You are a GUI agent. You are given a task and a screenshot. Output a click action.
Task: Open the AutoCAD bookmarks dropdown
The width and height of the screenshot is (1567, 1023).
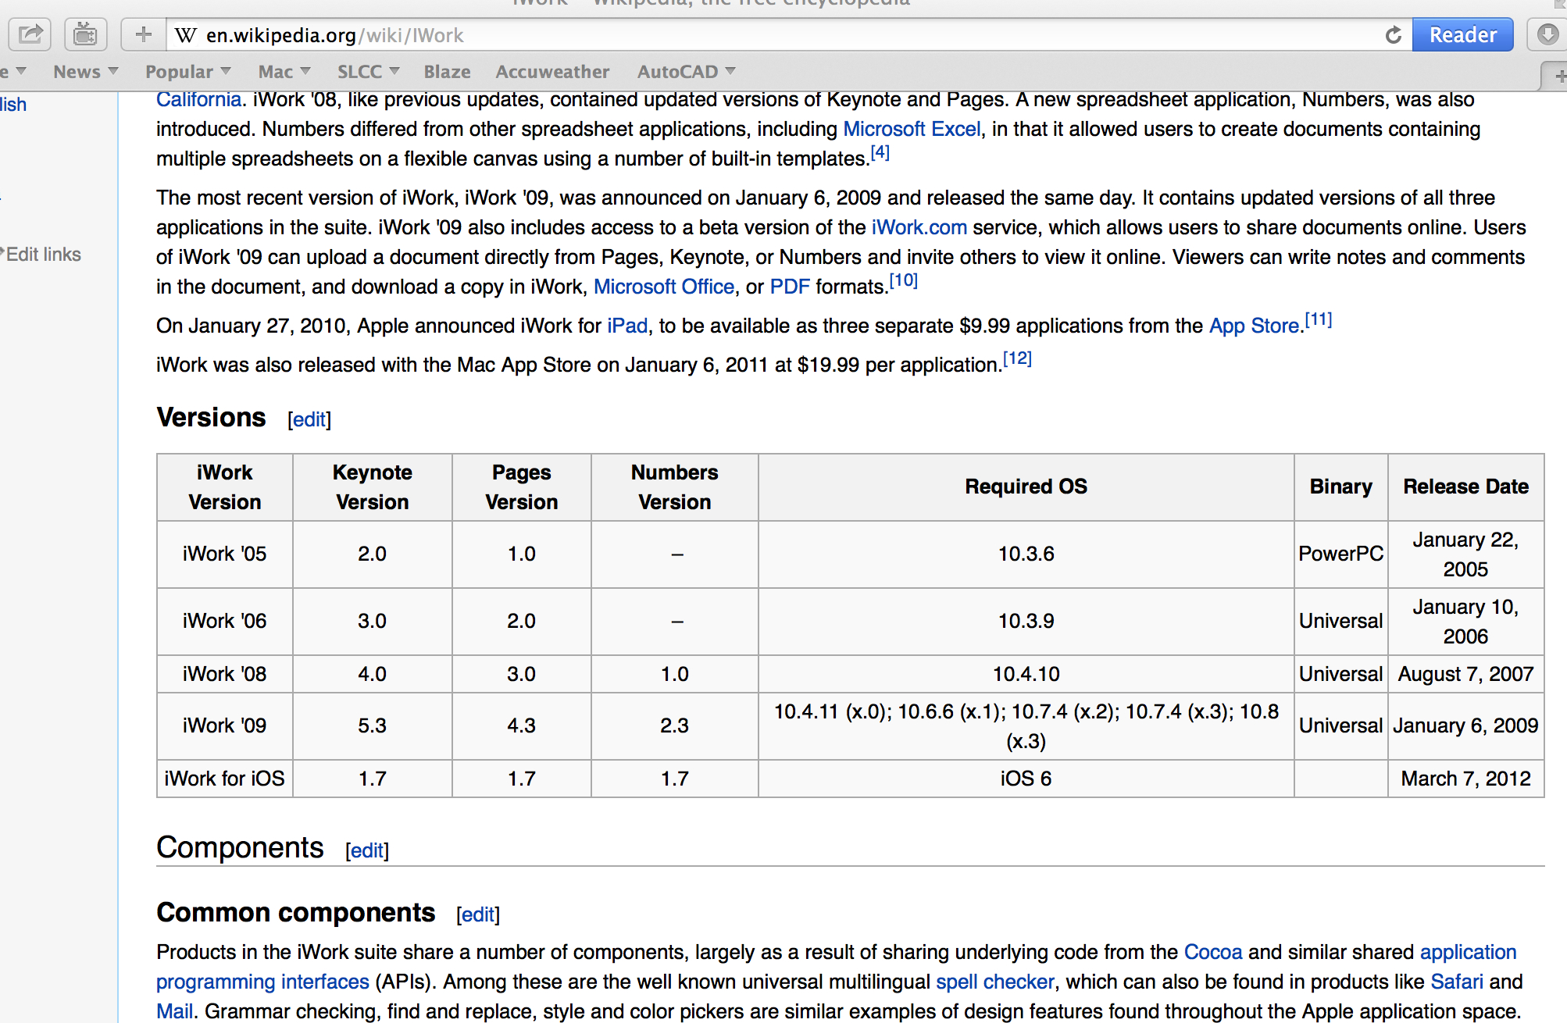pyautogui.click(x=686, y=72)
